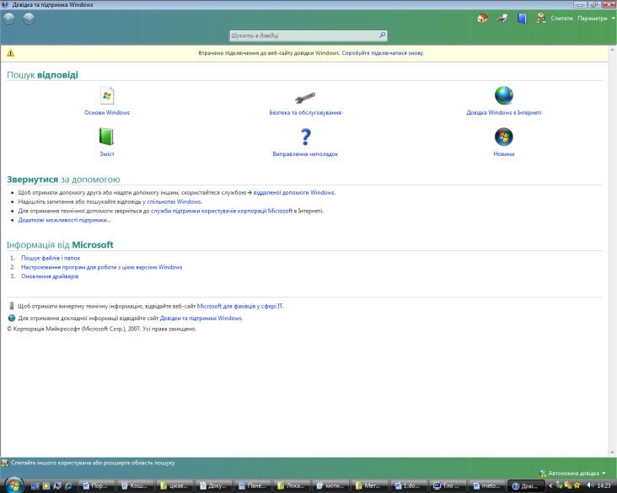Switch to 'Пане...' taskbar button
This screenshot has width=617, height=493.
pos(253,486)
